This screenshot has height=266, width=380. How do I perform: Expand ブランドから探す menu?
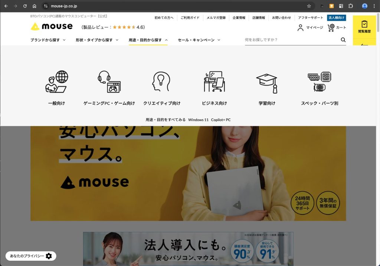coord(48,40)
